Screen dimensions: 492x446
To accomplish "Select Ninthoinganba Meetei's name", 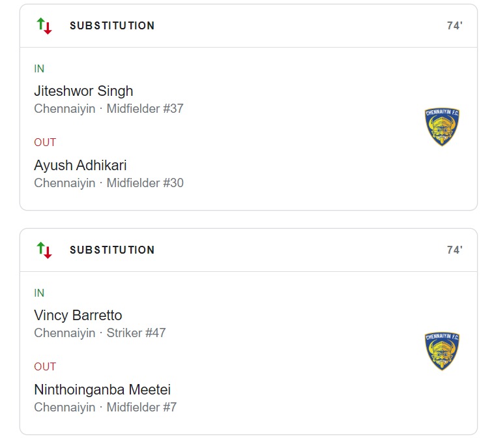I will [x=102, y=390].
